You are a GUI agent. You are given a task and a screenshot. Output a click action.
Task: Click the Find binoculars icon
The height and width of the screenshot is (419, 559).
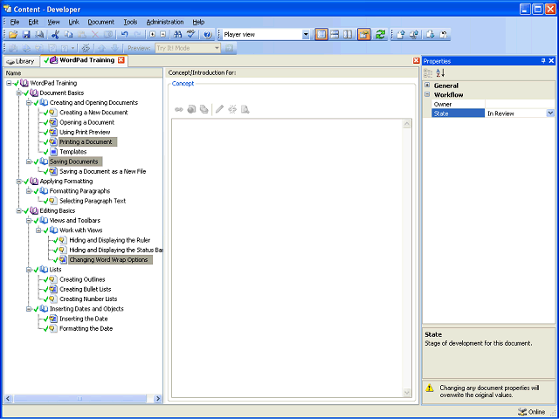coord(177,35)
